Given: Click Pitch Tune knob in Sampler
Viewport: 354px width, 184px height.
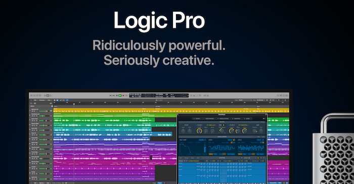Looking at the screenshot, I should 183,131.
